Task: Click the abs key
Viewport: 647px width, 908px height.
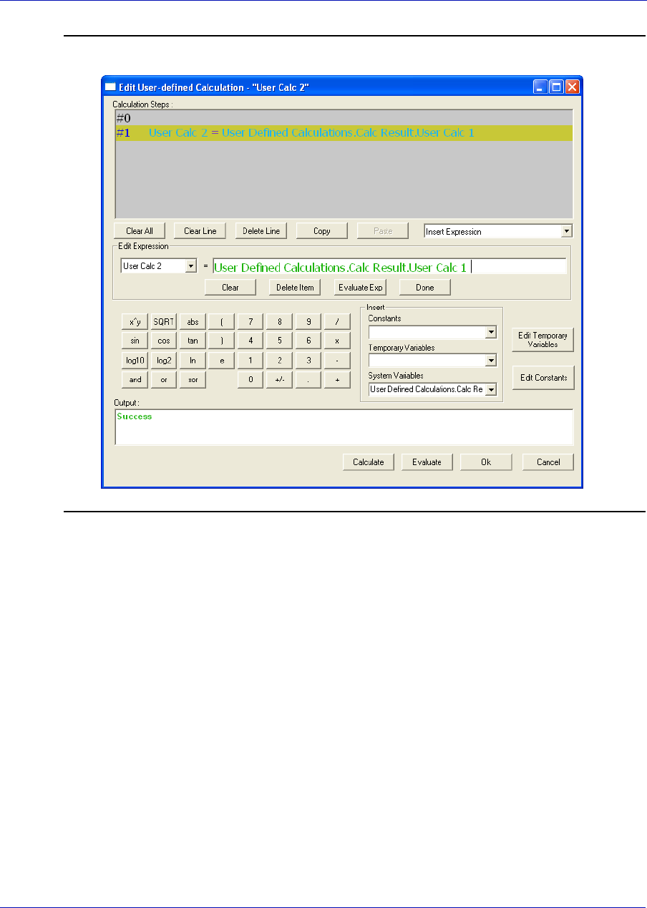Action: click(x=193, y=322)
